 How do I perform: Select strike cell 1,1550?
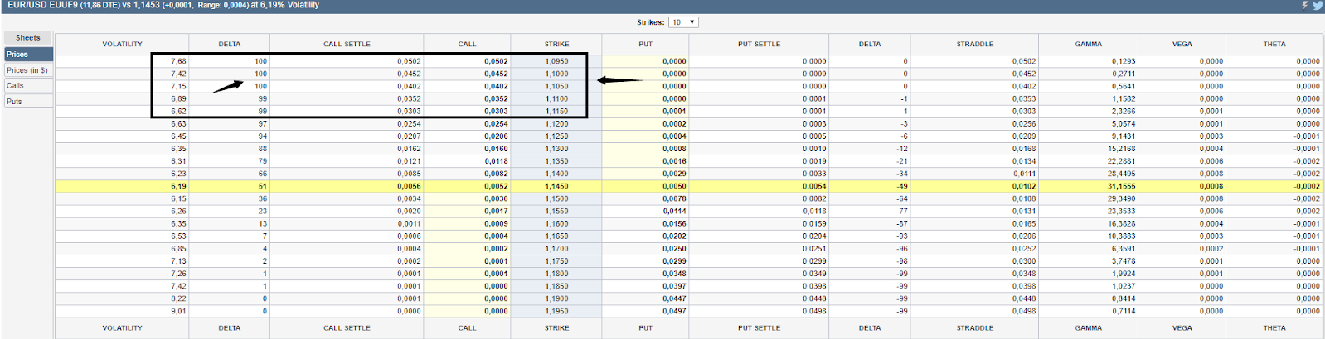point(556,211)
